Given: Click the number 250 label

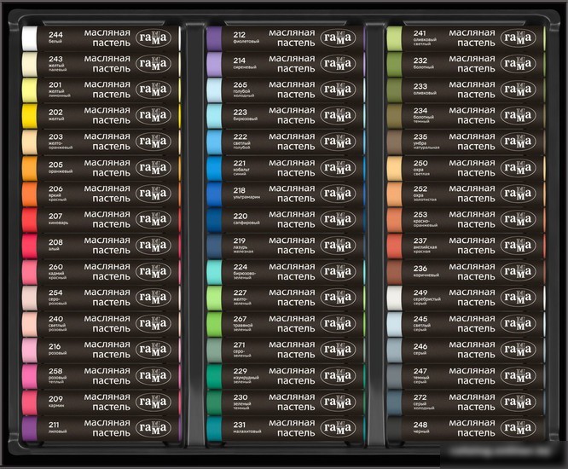Looking at the screenshot, I should pyautogui.click(x=420, y=163).
